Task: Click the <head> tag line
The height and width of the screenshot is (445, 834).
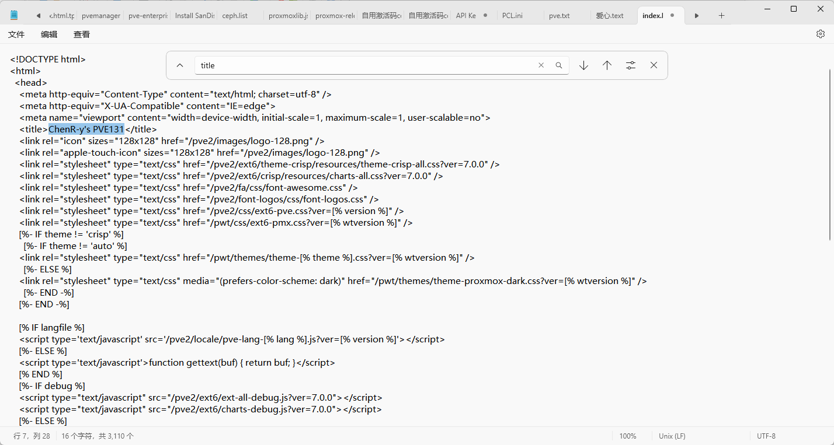Action: pyautogui.click(x=31, y=82)
